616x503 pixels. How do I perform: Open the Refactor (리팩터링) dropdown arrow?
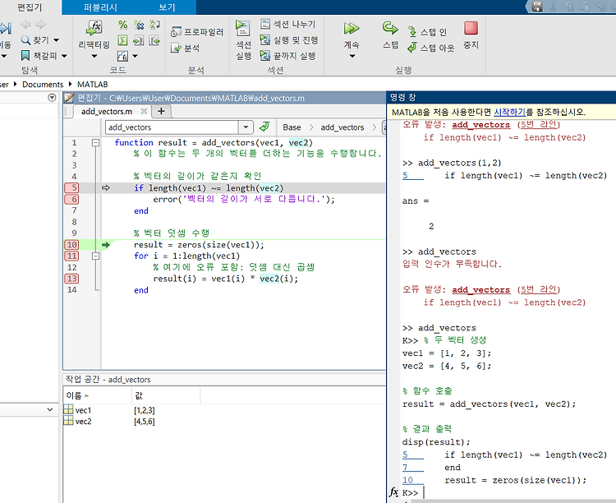pos(94,56)
